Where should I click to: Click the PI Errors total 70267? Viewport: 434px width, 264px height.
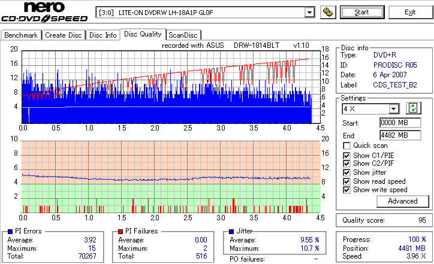click(87, 256)
